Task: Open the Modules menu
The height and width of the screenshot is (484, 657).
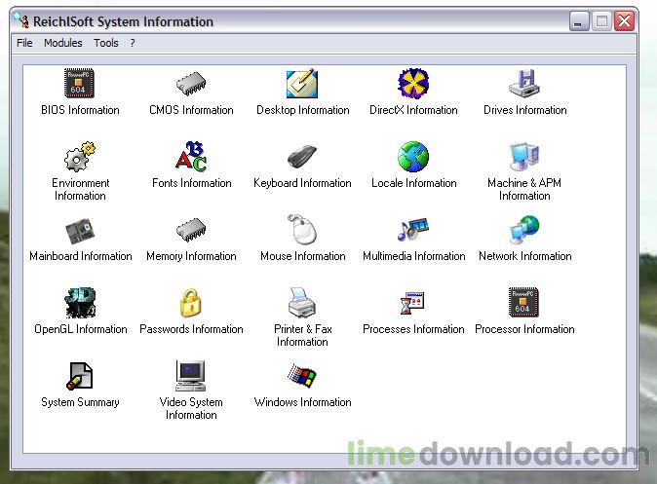Action: (x=62, y=43)
